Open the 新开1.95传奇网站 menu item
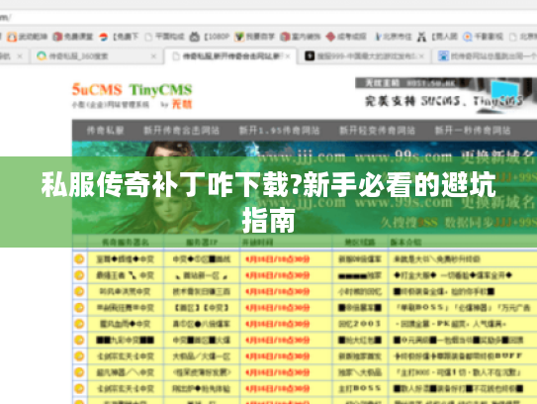Image resolution: width=537 pixels, height=404 pixels. coord(279,131)
